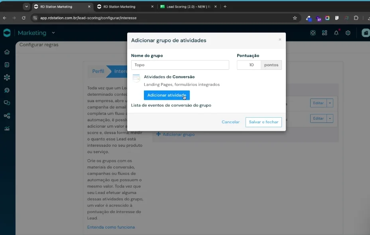Open the analytics chart icon in sidebar
The image size is (370, 235).
(x=7, y=128)
